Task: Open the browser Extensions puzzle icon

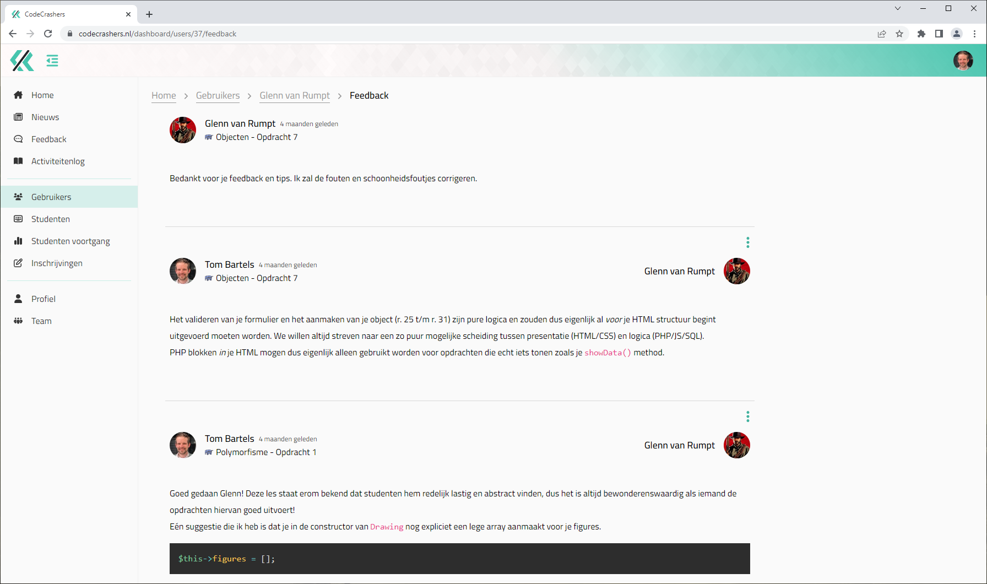Action: 921,34
